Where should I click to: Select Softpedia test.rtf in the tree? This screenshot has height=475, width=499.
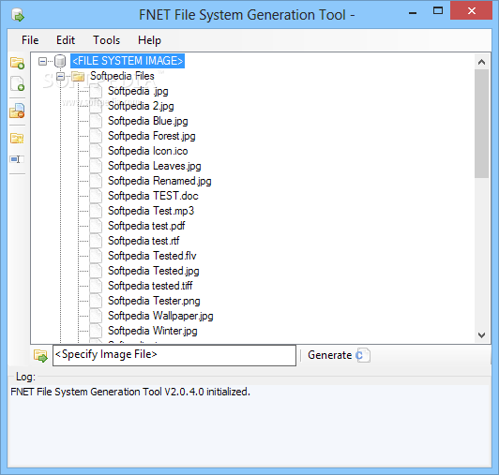[x=144, y=241]
